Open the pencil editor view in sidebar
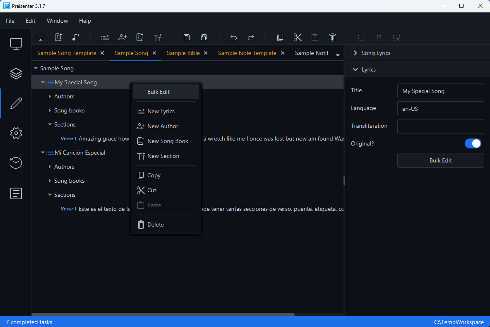The width and height of the screenshot is (490, 327). click(x=16, y=103)
